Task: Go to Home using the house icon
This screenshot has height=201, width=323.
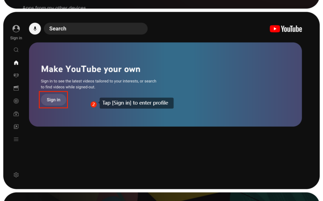Action: [x=16, y=63]
